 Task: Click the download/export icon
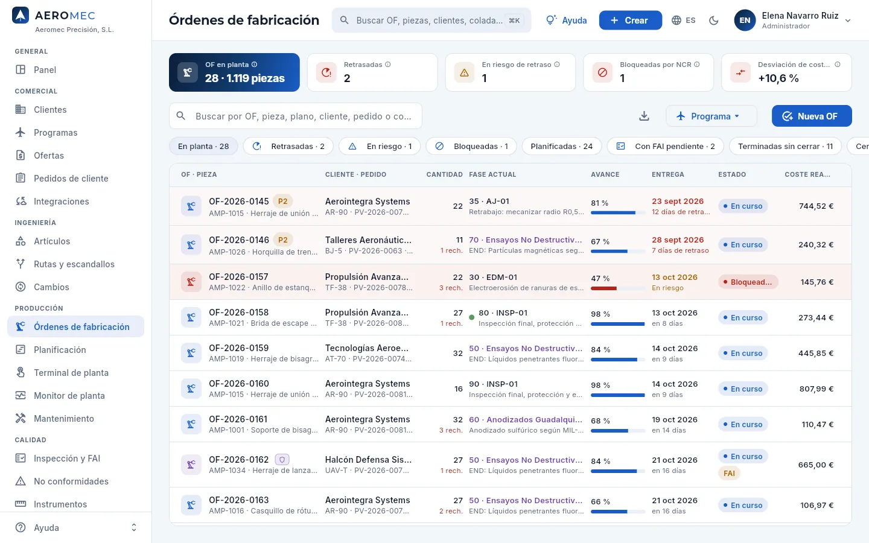(x=644, y=116)
